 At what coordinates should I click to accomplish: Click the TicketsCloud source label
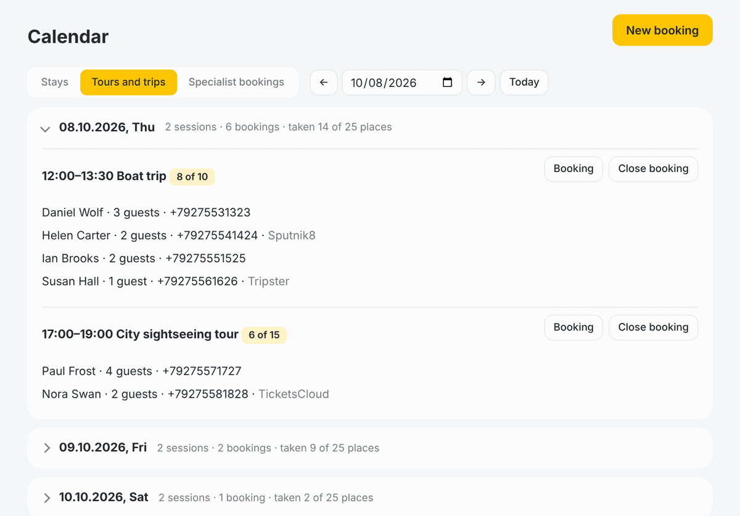click(x=294, y=394)
